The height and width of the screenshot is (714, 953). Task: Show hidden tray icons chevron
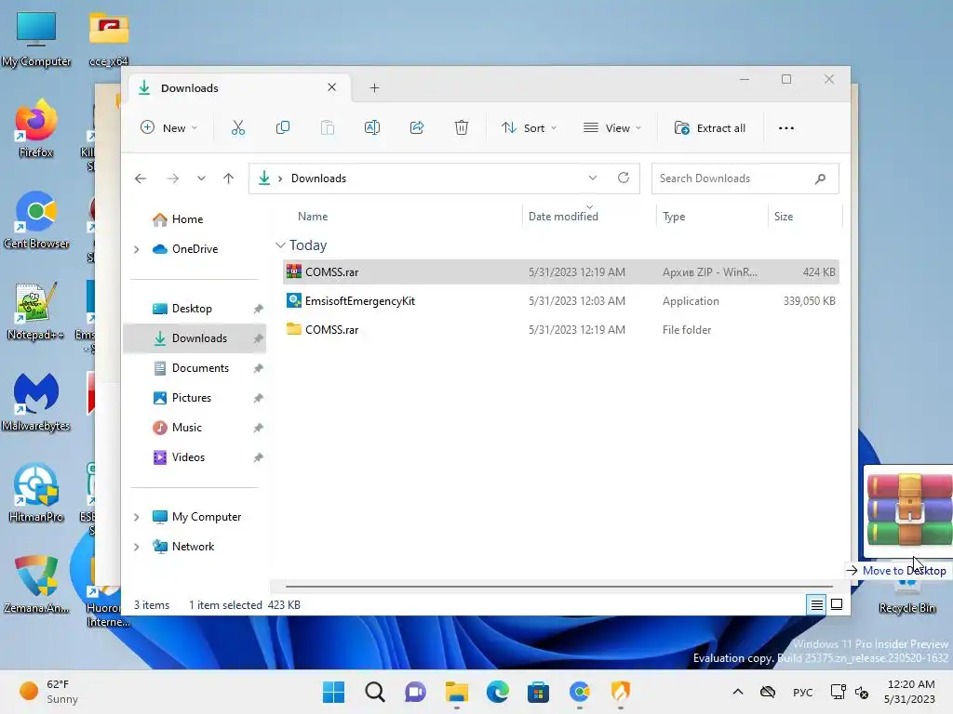click(x=738, y=692)
